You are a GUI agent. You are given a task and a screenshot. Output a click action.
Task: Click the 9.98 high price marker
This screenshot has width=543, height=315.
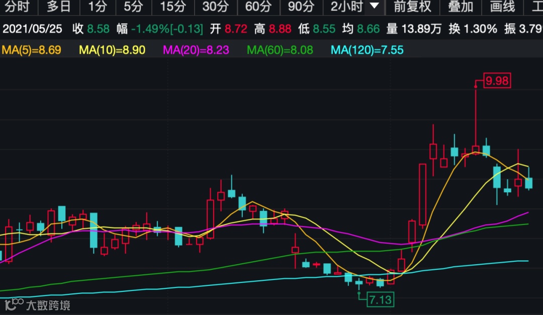497,81
